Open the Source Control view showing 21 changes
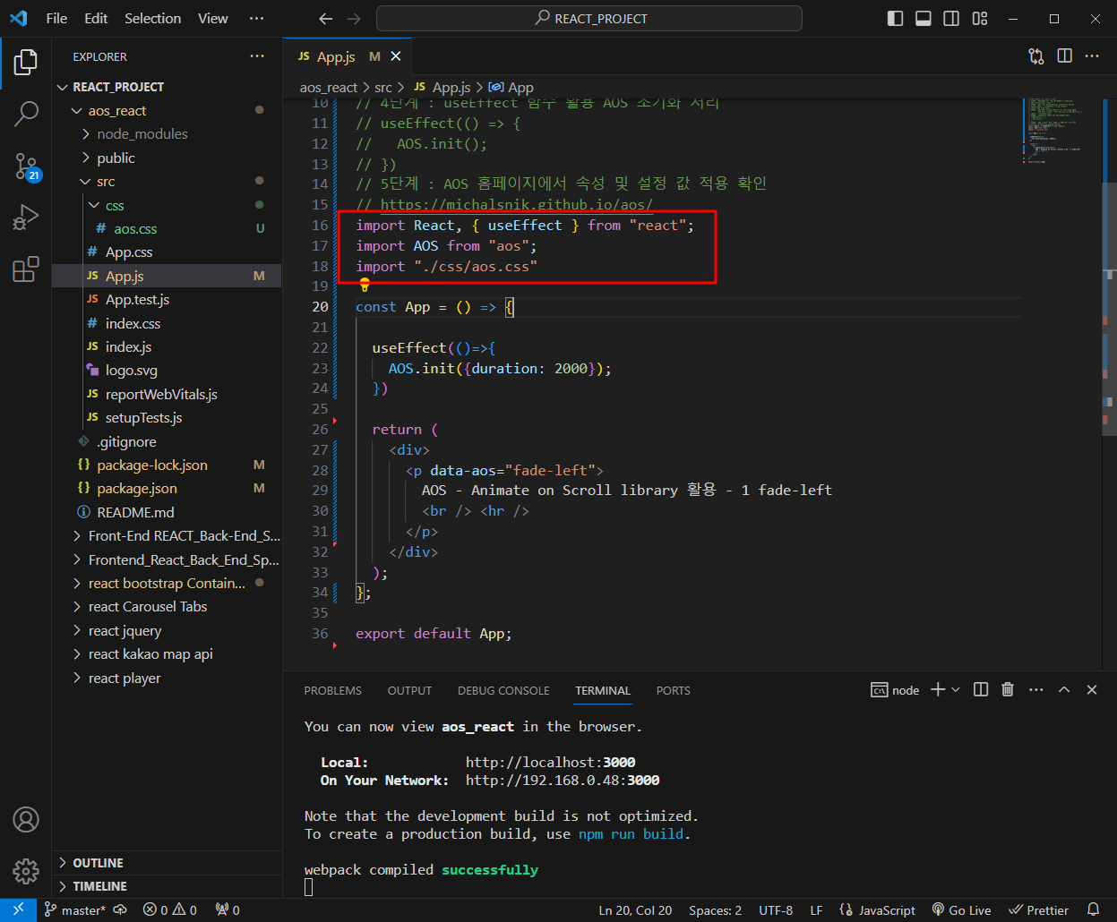Screen dimensions: 1117x922 point(26,166)
